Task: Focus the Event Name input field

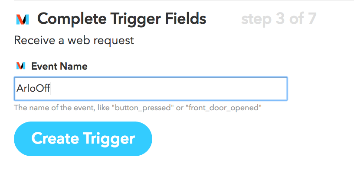Action: [x=151, y=89]
